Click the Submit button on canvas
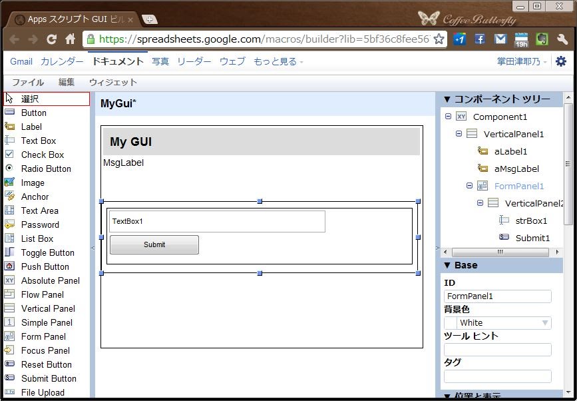The image size is (577, 401). pyautogui.click(x=154, y=244)
